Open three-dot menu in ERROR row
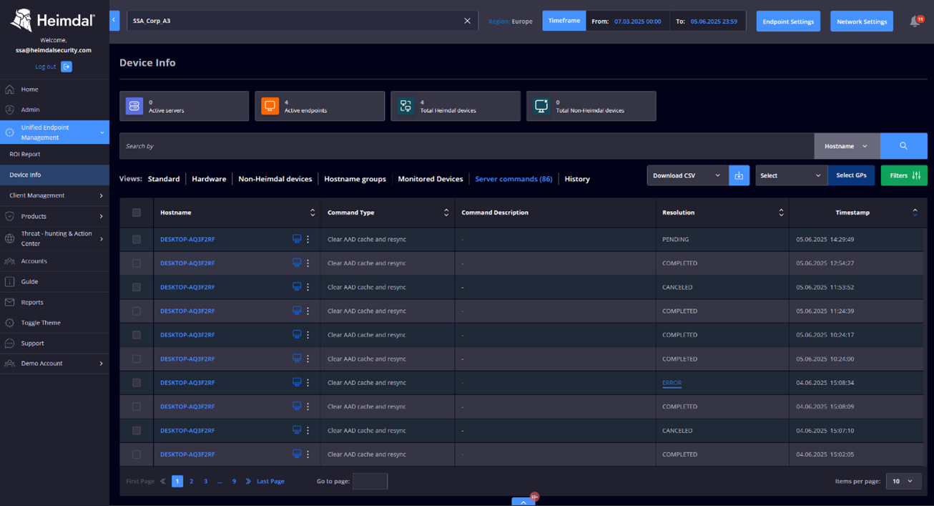This screenshot has height=506, width=934. [x=308, y=383]
